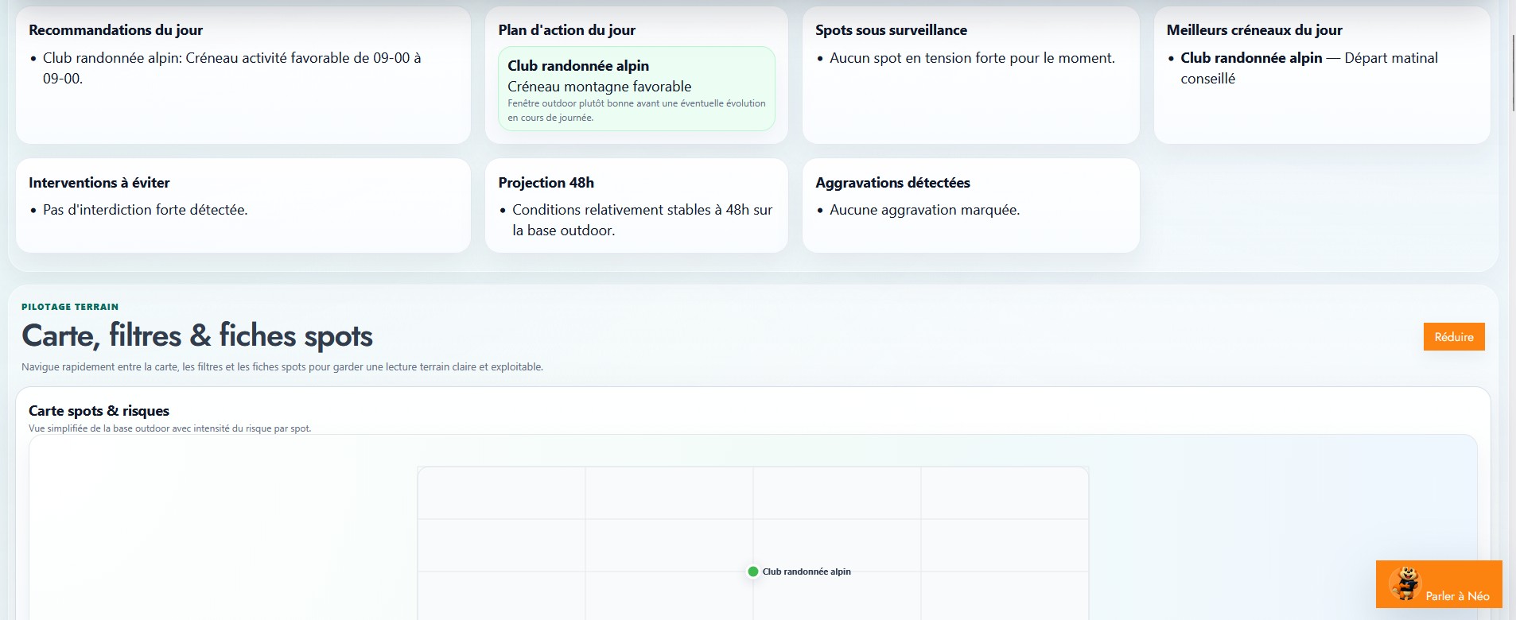This screenshot has height=620, width=1516.
Task: Open the Parler à Néo chat
Action: pos(1456,596)
